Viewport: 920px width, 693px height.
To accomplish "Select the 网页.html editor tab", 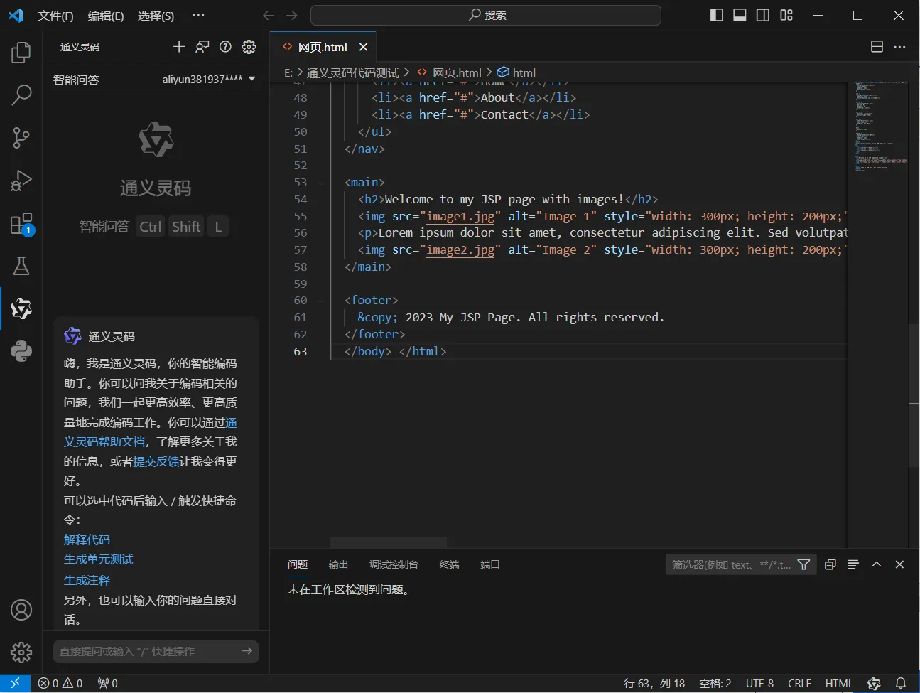I will click(323, 47).
